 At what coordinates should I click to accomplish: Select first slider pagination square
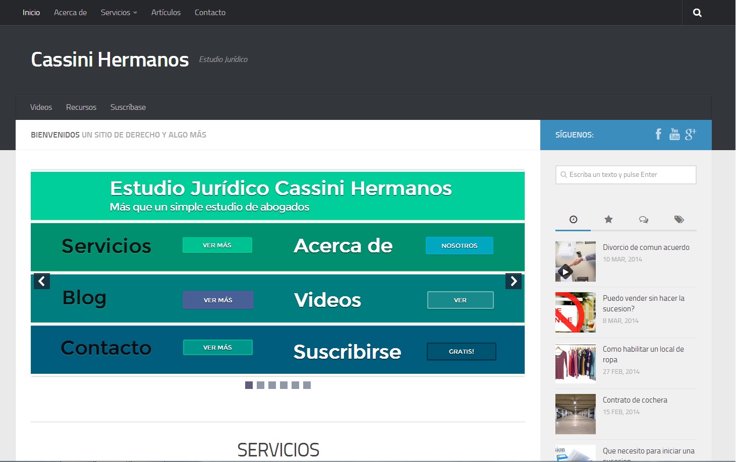[x=249, y=385]
